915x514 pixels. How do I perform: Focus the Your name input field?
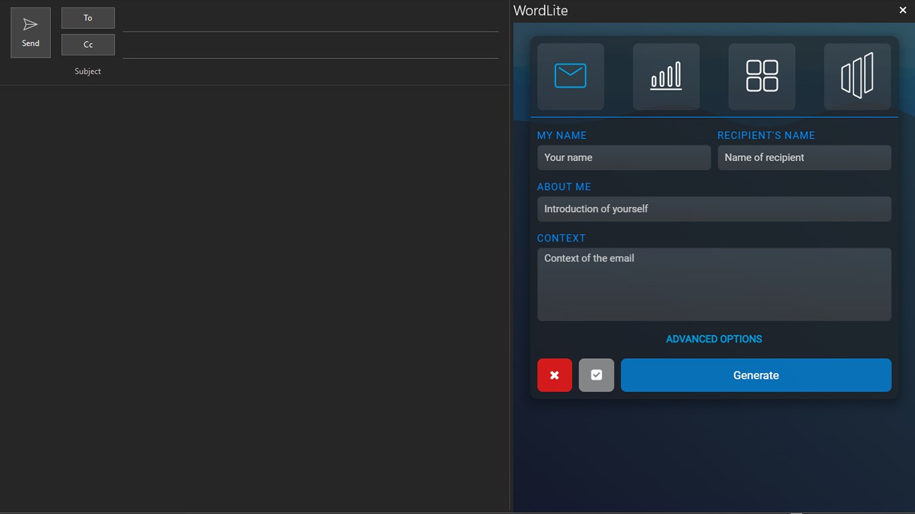click(624, 157)
